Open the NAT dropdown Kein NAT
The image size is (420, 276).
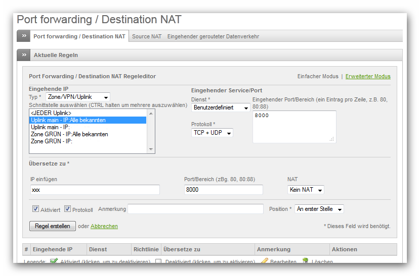(305, 190)
